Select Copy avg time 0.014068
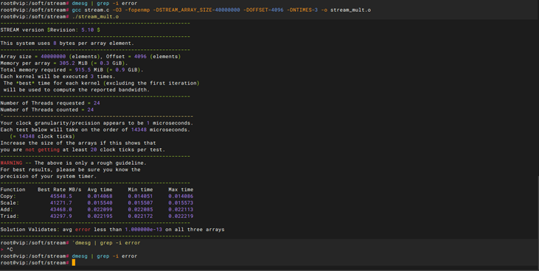 [x=100, y=197]
